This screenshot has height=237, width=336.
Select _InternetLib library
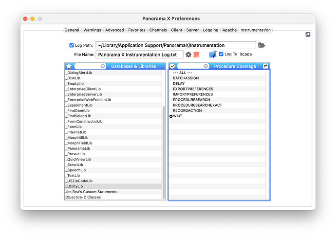(x=113, y=132)
